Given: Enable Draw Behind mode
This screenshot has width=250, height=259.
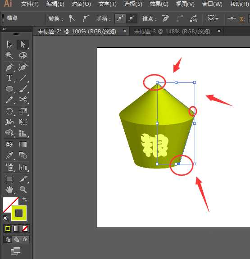Looking at the screenshot, I should click(16, 239).
